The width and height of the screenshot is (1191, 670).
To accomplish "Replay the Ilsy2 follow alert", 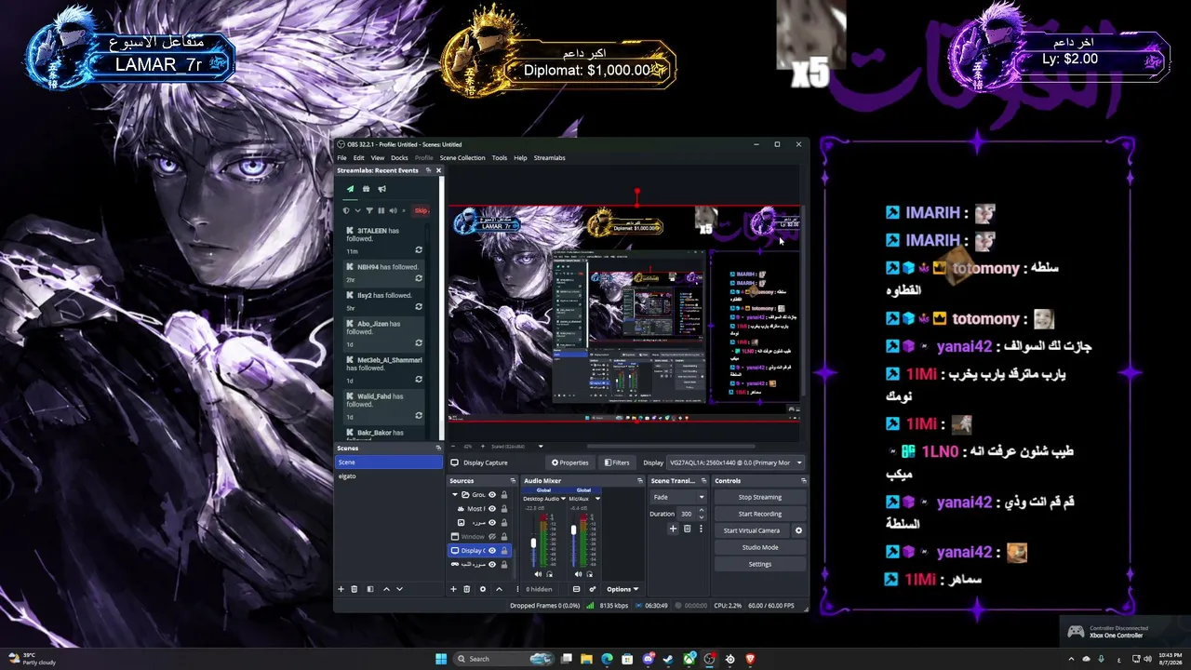I will point(419,307).
